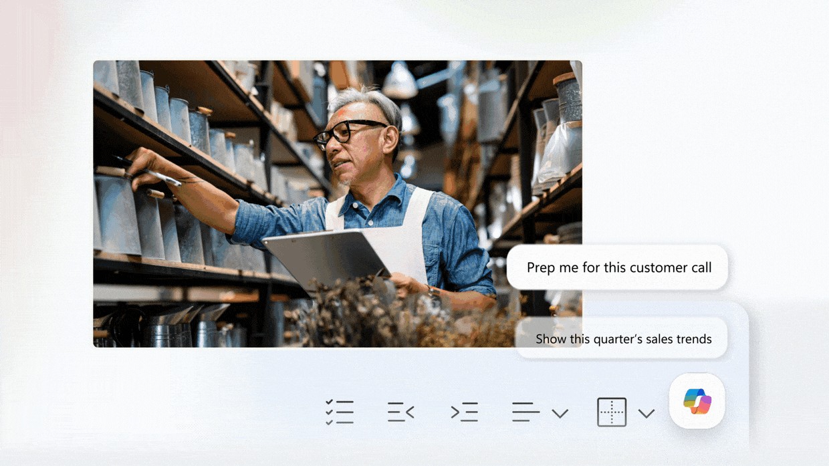This screenshot has height=466, width=829.
Task: Select 'Show this quarter's sales trends' suggestion
Action: (622, 339)
